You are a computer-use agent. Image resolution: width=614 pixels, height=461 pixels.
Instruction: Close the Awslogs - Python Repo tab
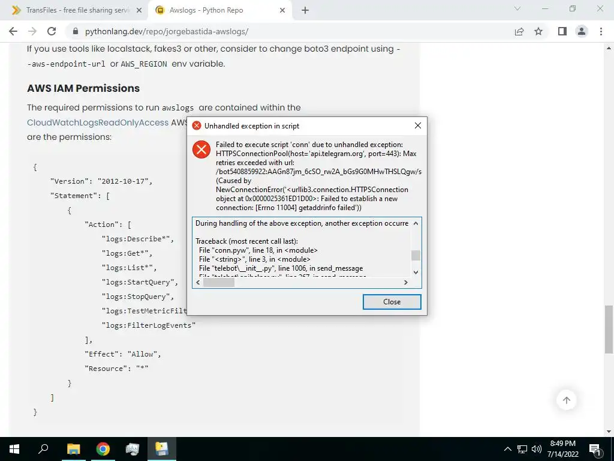(282, 11)
